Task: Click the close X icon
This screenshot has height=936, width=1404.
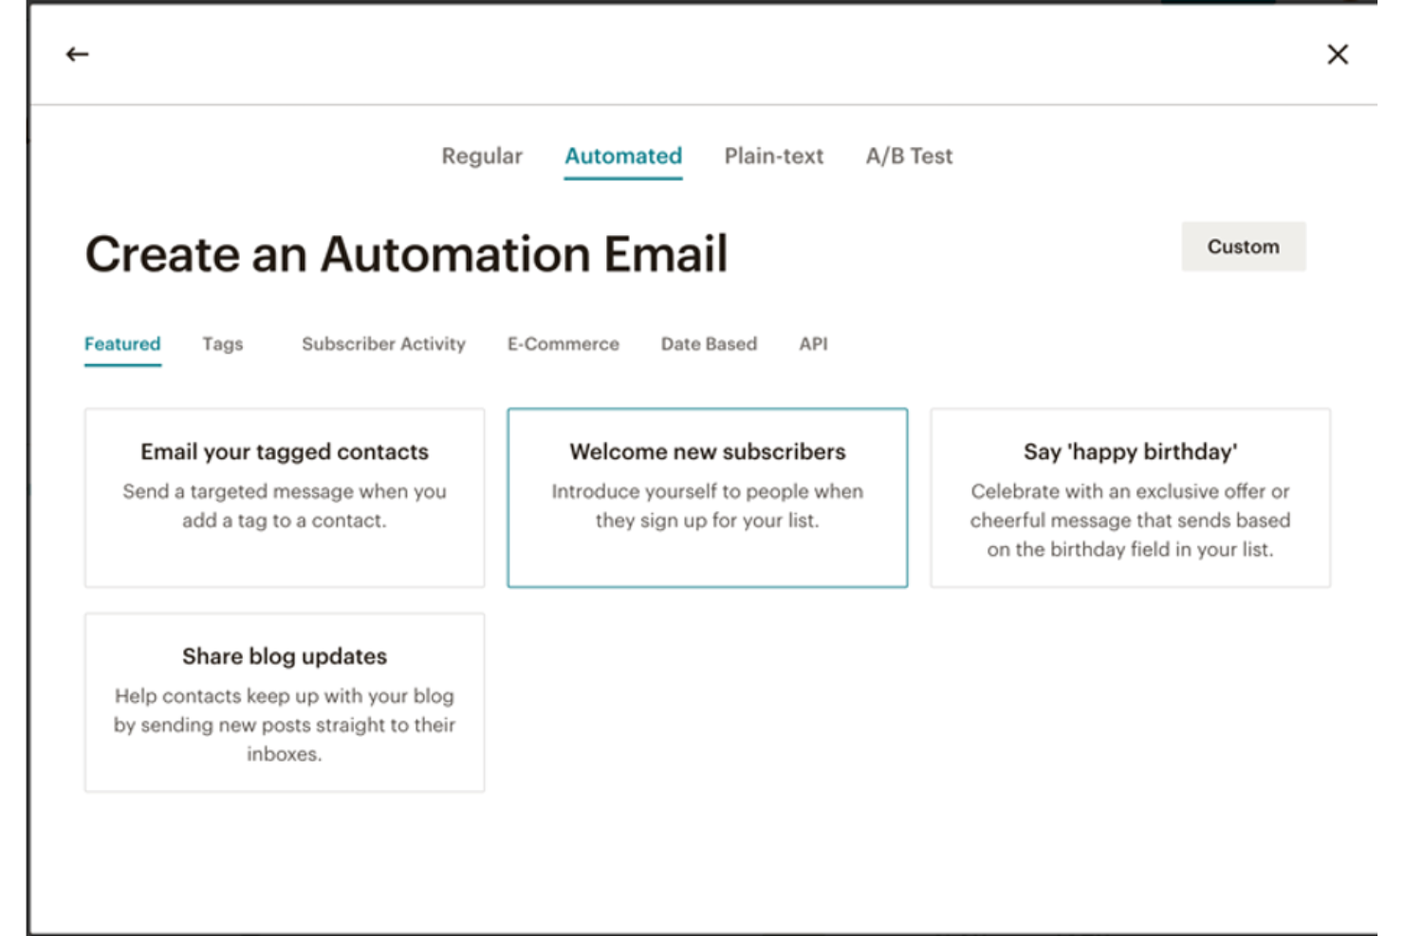Action: point(1337,54)
